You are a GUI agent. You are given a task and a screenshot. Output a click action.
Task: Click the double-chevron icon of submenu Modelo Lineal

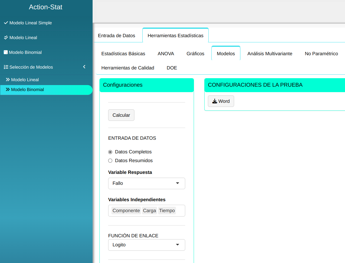(8, 80)
